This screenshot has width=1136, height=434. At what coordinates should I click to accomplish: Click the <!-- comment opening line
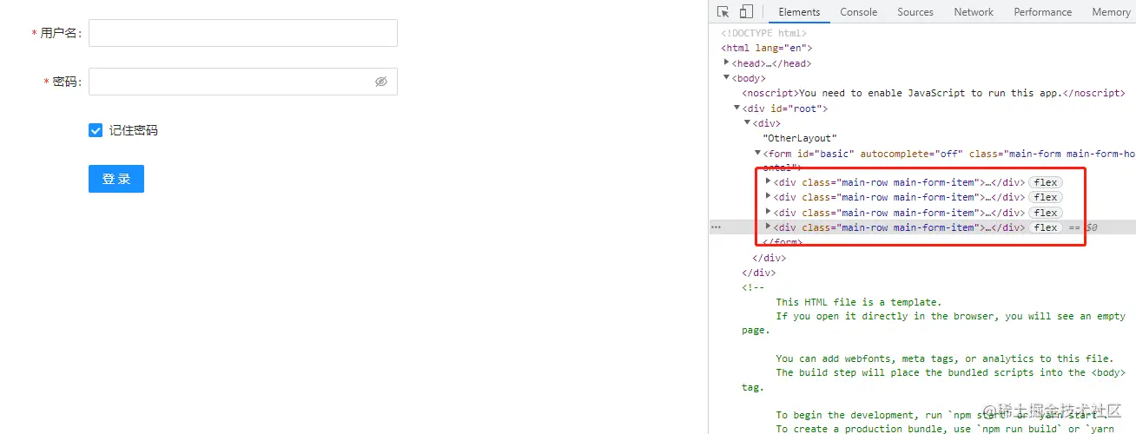tap(753, 287)
